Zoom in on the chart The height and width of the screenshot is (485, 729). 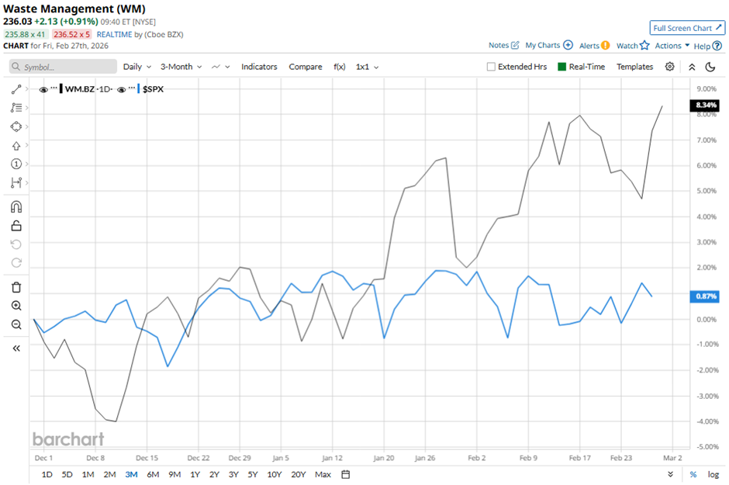click(x=16, y=306)
